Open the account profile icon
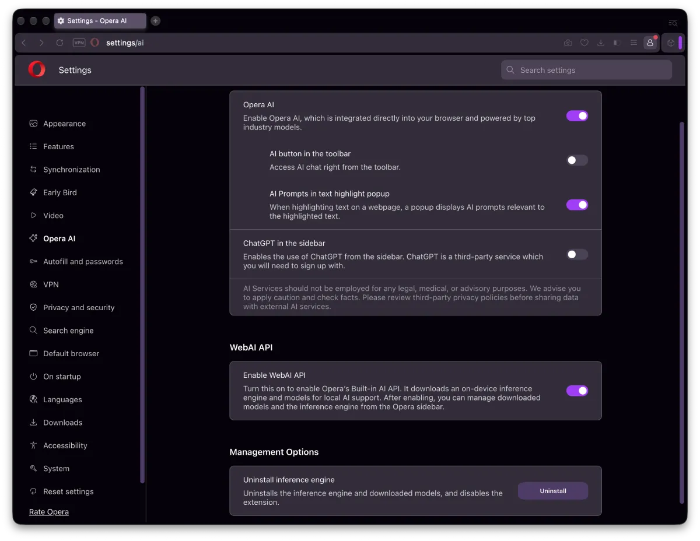700x541 pixels. coord(650,43)
